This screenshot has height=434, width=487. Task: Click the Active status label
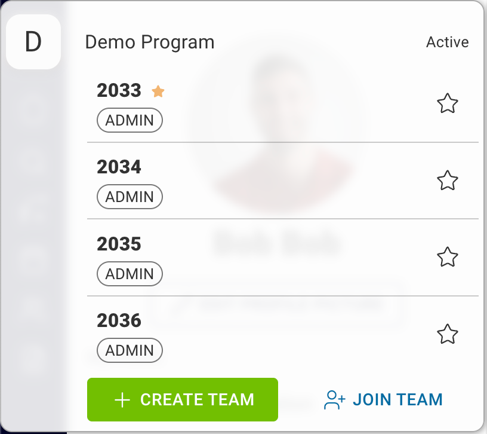coord(447,42)
